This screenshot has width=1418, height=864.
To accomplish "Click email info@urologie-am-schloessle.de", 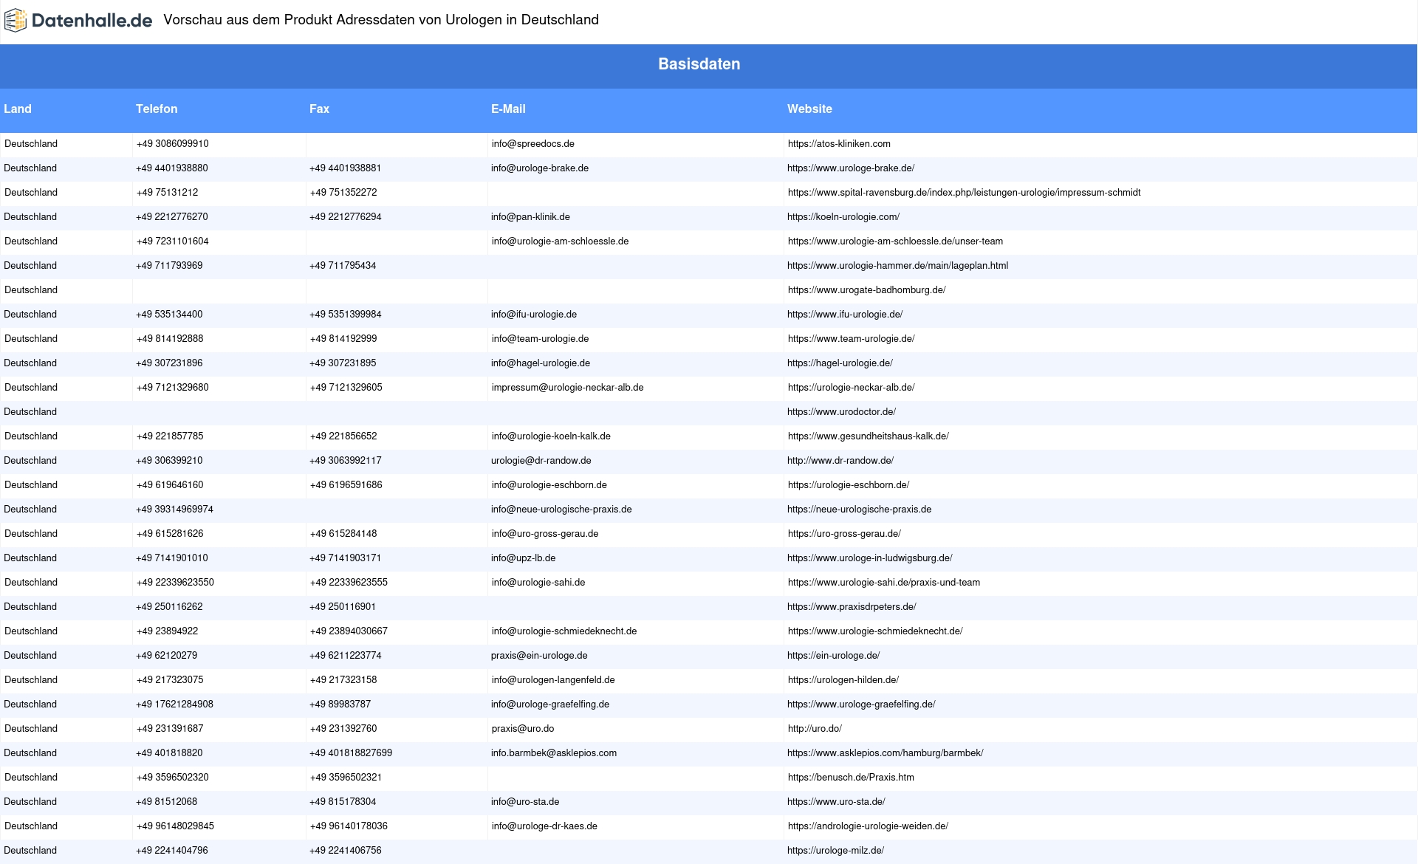I will point(561,241).
